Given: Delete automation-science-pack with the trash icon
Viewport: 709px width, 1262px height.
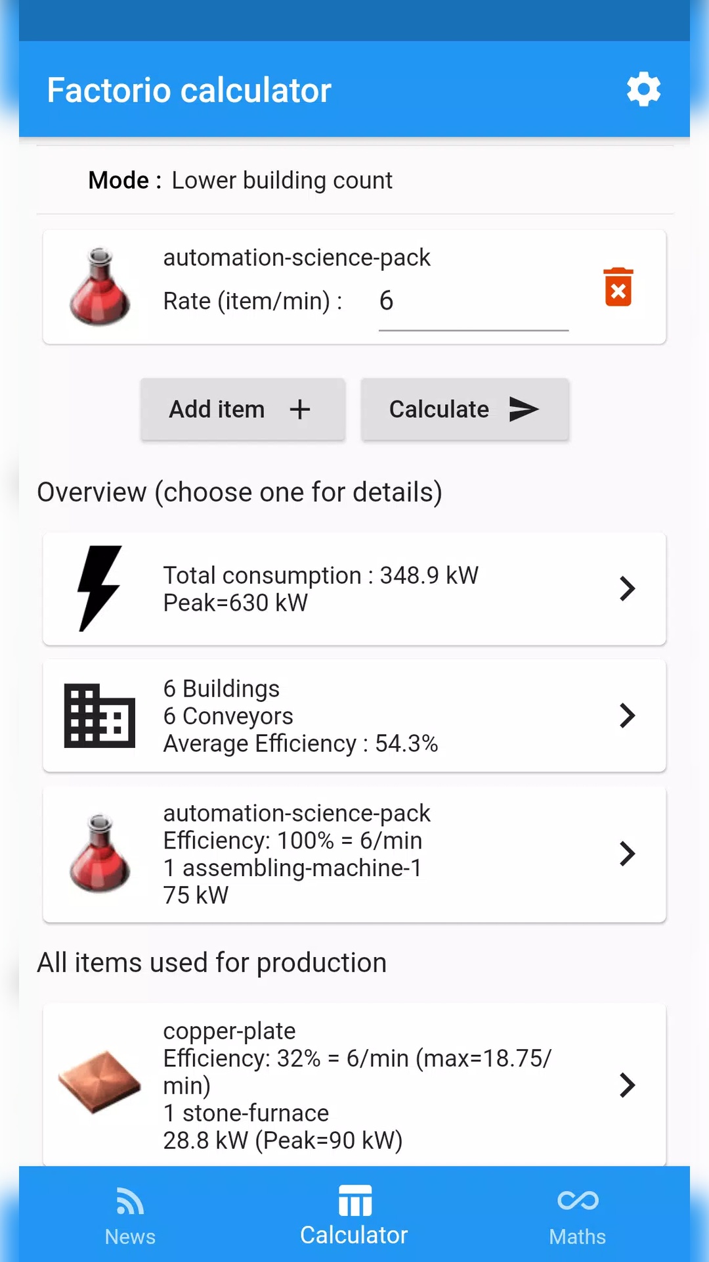Looking at the screenshot, I should pyautogui.click(x=618, y=287).
